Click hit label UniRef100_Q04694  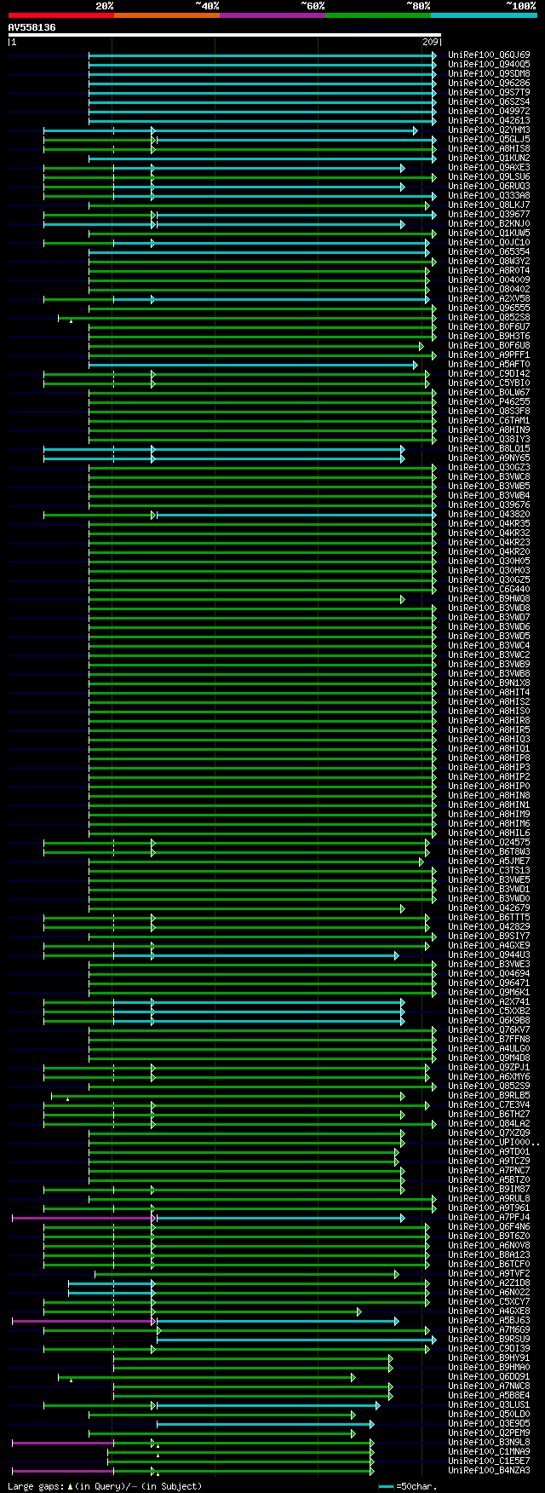coord(489,973)
